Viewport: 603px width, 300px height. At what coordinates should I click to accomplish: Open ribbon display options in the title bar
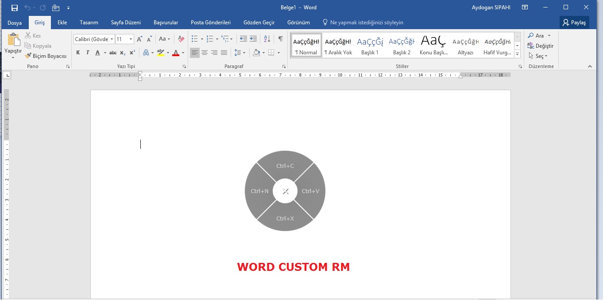[525, 8]
